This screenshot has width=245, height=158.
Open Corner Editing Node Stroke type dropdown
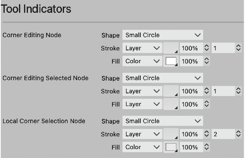pos(142,48)
